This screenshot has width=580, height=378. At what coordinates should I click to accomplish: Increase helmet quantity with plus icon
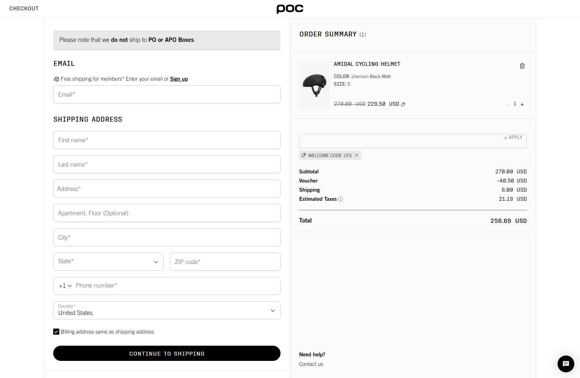point(522,104)
